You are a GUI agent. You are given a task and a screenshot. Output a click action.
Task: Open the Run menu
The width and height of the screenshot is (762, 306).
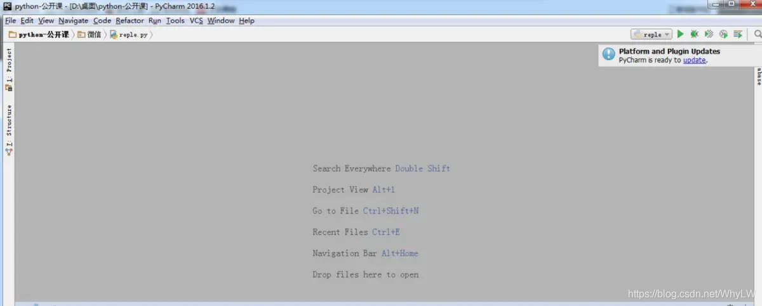tap(154, 20)
